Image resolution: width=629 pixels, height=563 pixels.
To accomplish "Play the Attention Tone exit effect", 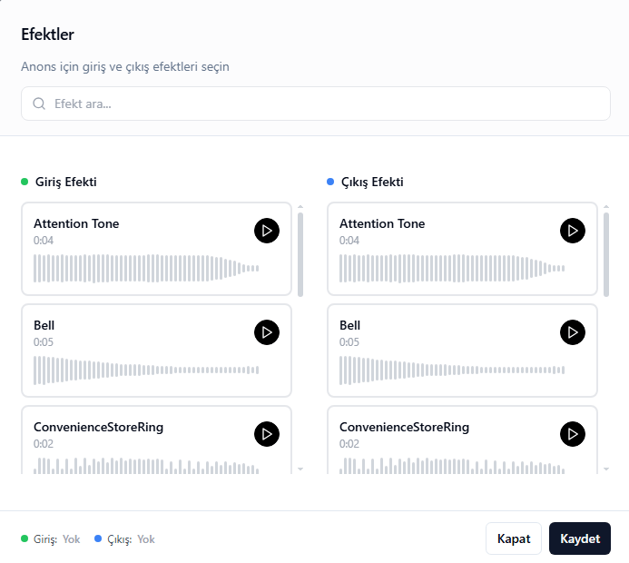I will point(572,231).
